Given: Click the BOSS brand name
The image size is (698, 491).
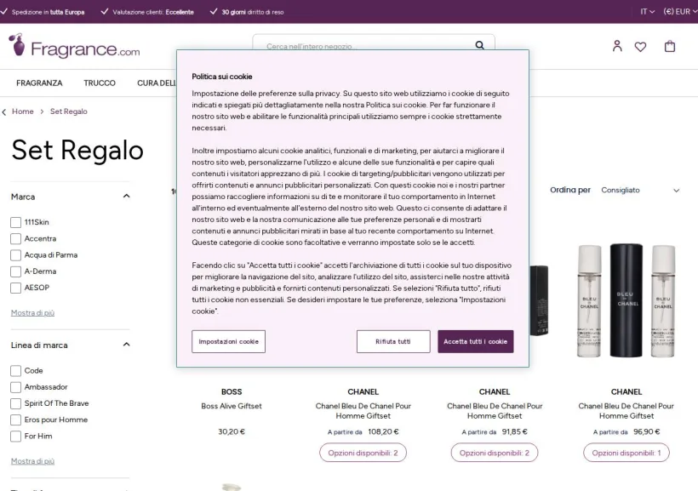Looking at the screenshot, I should [x=232, y=391].
